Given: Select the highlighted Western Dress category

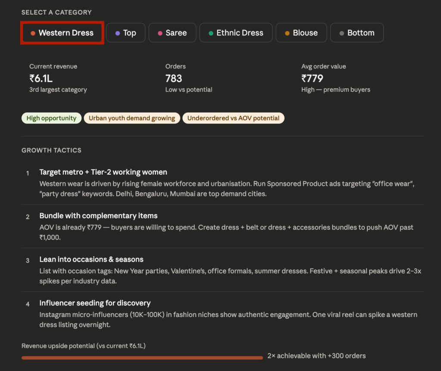Looking at the screenshot, I should point(62,32).
